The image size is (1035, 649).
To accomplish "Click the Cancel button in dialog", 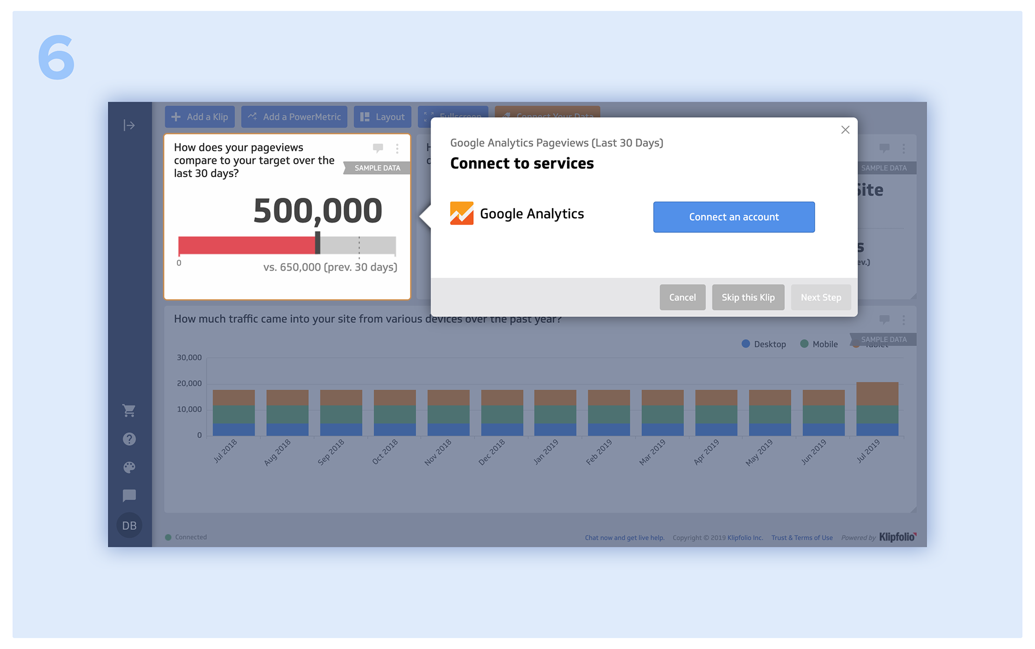I will click(x=682, y=298).
